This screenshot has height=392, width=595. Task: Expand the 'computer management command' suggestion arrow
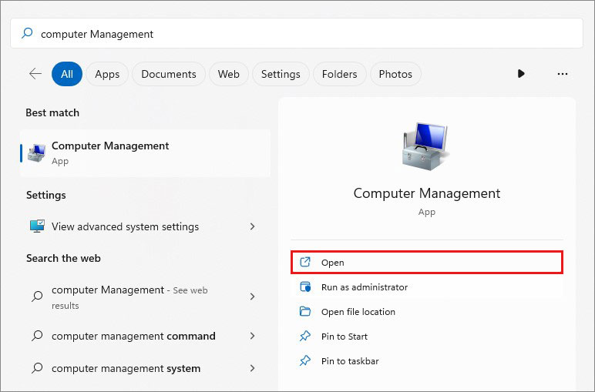point(252,336)
